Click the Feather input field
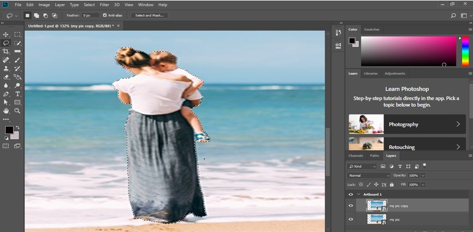Image resolution: width=473 pixels, height=232 pixels. [90, 15]
